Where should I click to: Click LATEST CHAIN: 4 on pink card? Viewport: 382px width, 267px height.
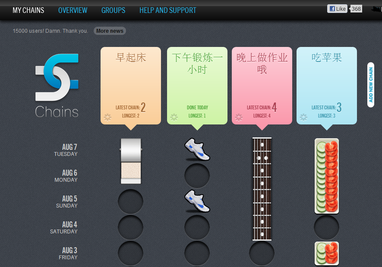[x=262, y=107]
